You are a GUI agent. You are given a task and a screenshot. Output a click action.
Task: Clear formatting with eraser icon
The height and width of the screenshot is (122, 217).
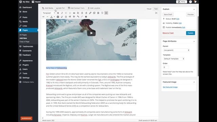click(62, 17)
